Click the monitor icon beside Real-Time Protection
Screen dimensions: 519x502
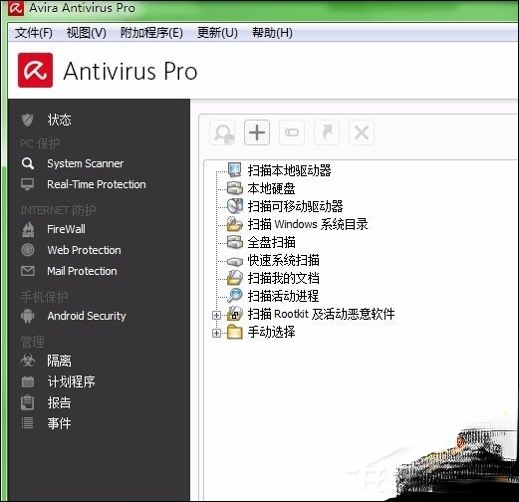28,184
